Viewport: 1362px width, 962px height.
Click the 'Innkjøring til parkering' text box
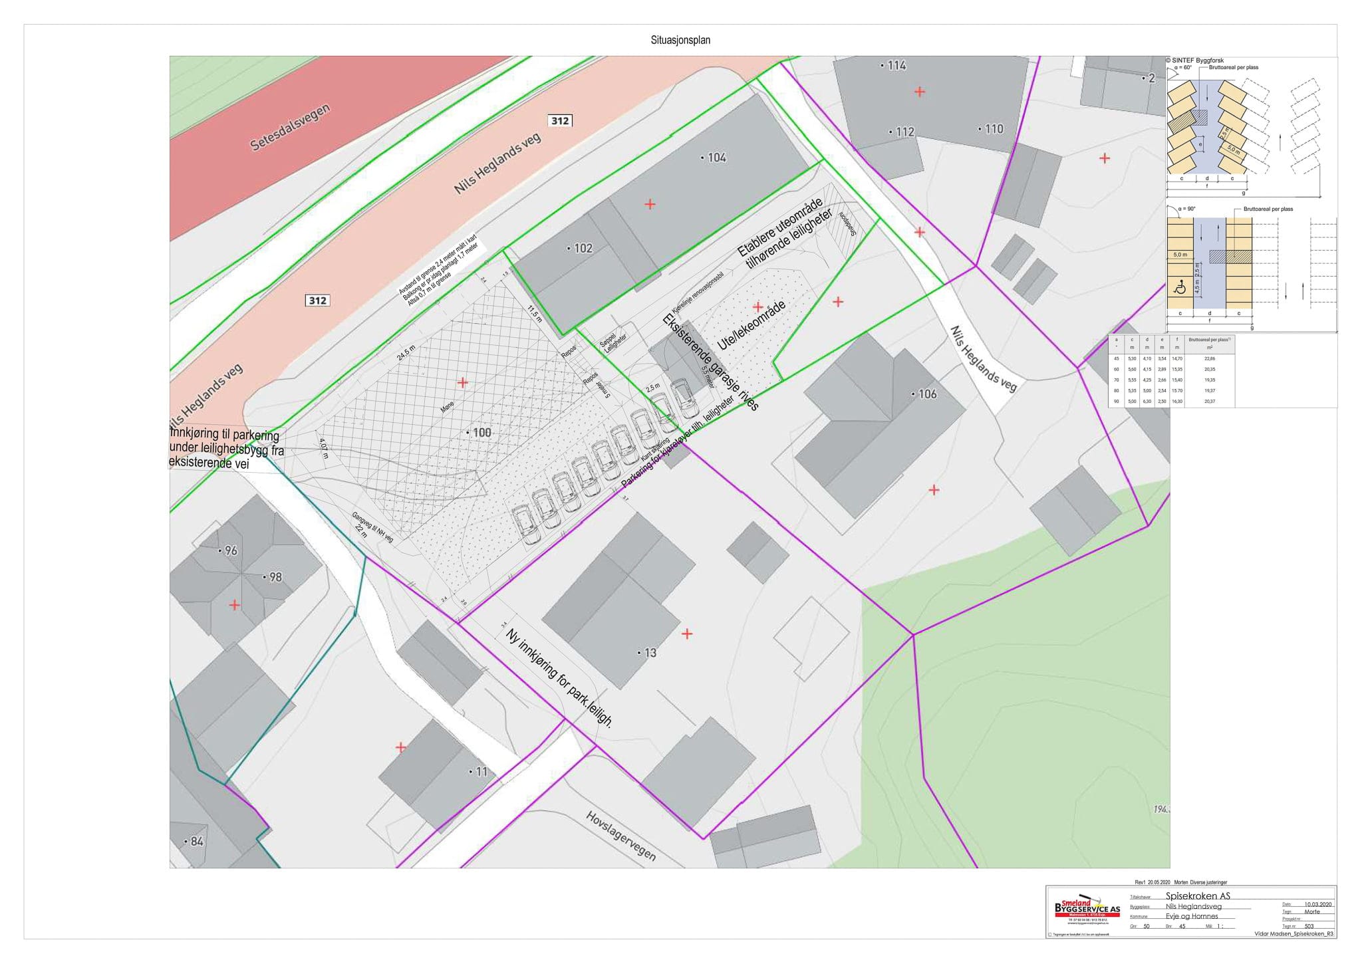[226, 449]
